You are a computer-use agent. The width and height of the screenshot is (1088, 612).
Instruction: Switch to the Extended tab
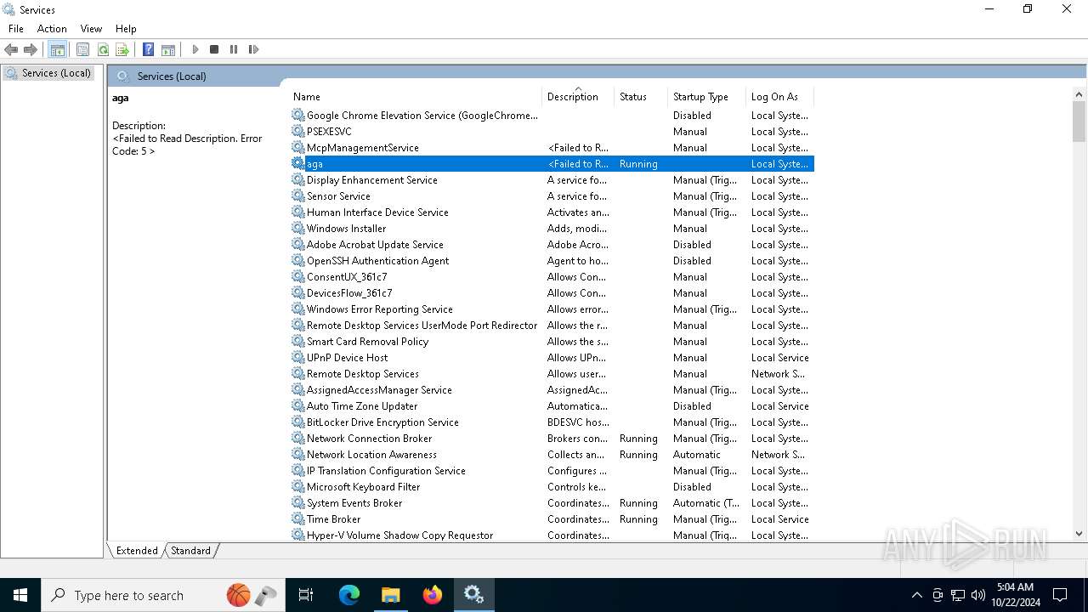coord(137,550)
